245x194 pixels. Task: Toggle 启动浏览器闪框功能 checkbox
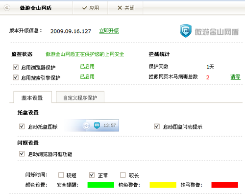pos(22,154)
